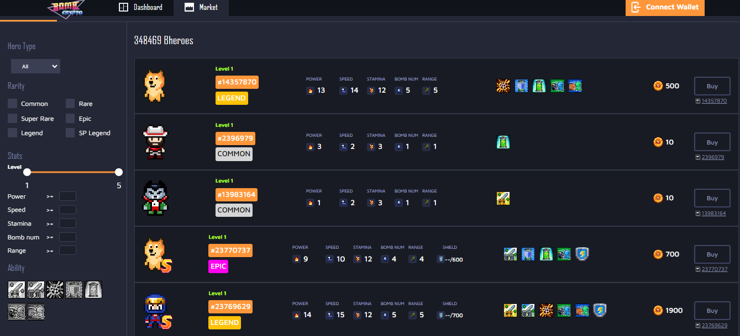The height and width of the screenshot is (336, 740).
Task: Select the block-passing runner ability filter icon
Action: 36,311
